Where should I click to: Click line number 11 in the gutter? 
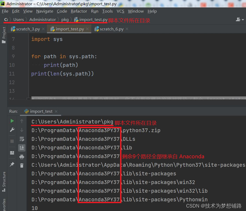click(12, 74)
